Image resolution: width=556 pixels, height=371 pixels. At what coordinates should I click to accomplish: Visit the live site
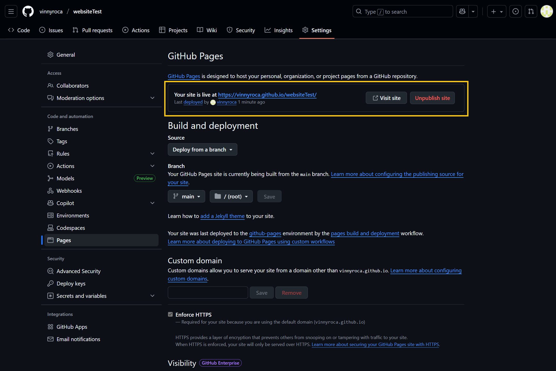tap(386, 98)
